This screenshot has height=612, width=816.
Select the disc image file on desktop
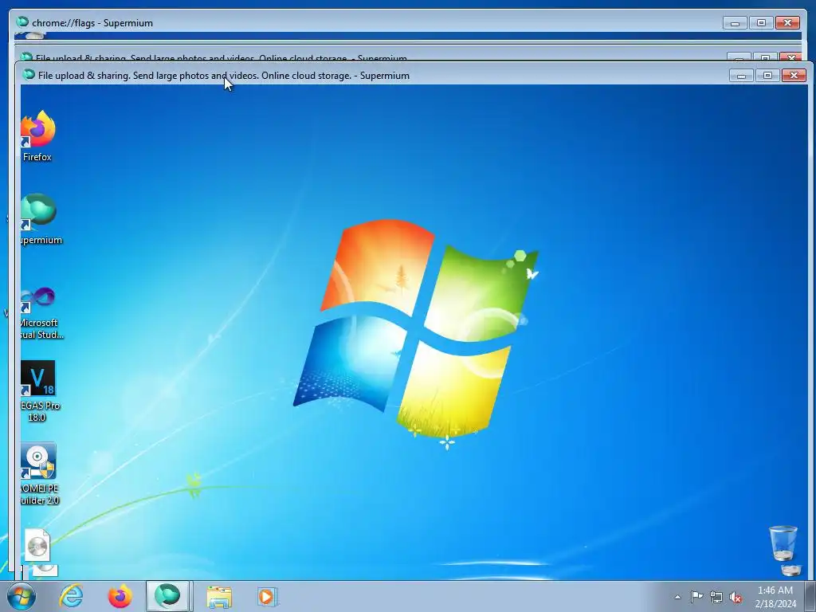[x=37, y=545]
